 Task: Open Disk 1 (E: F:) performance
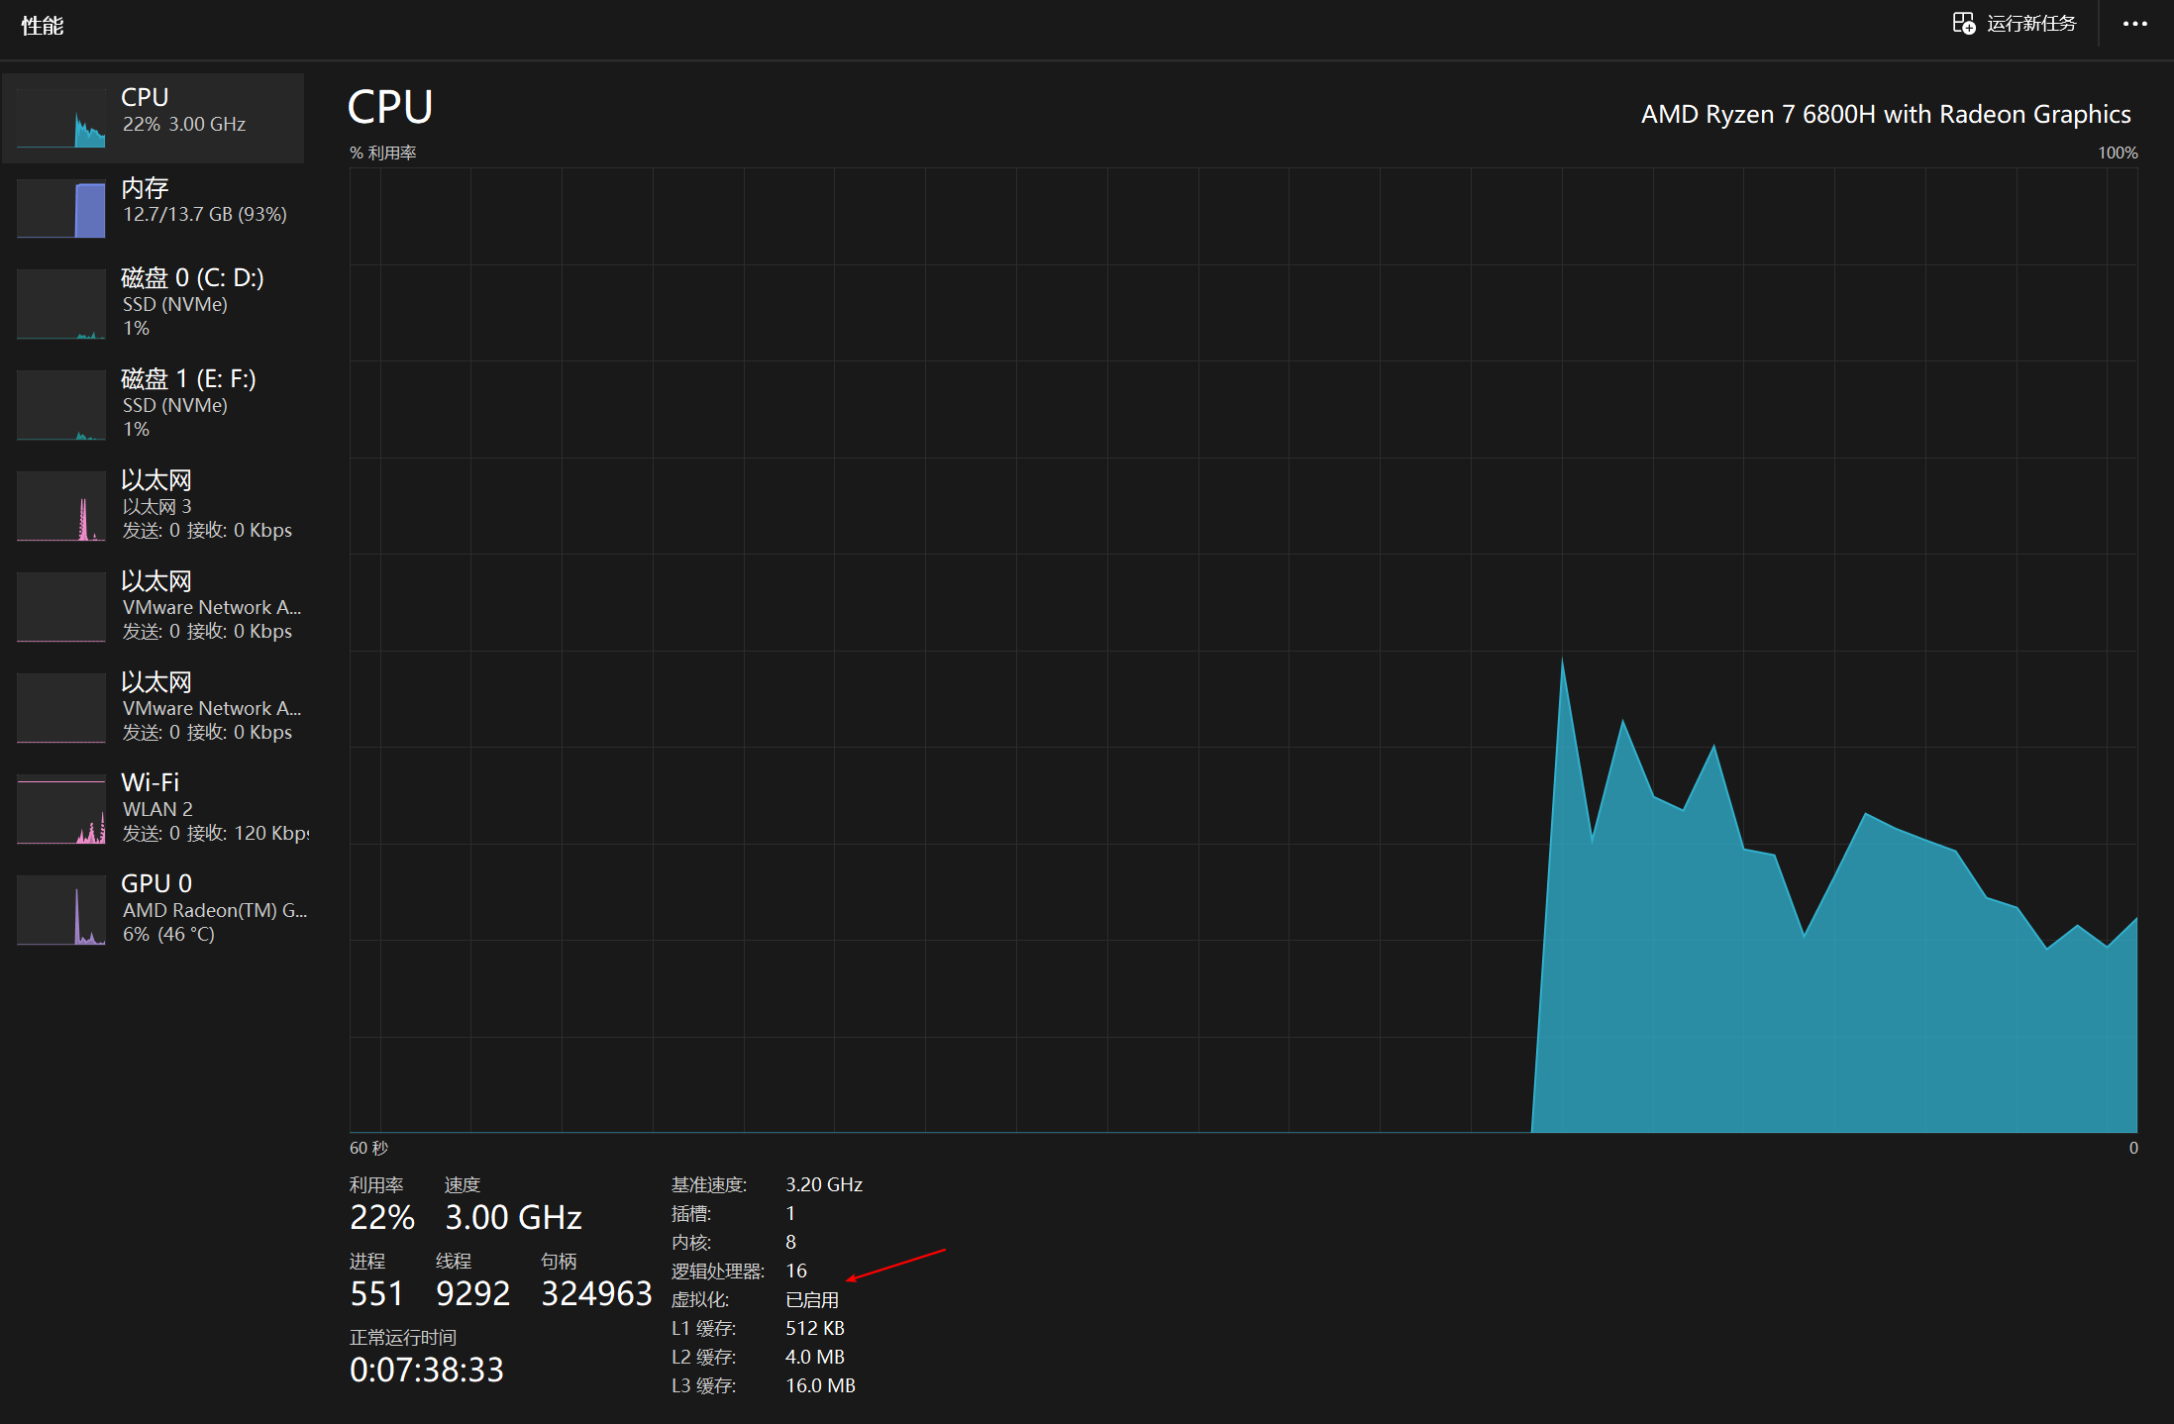coord(188,379)
